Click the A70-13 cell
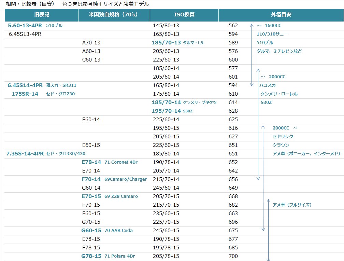Image resolution: width=344 pixels, height=261 pixels. coord(91,43)
